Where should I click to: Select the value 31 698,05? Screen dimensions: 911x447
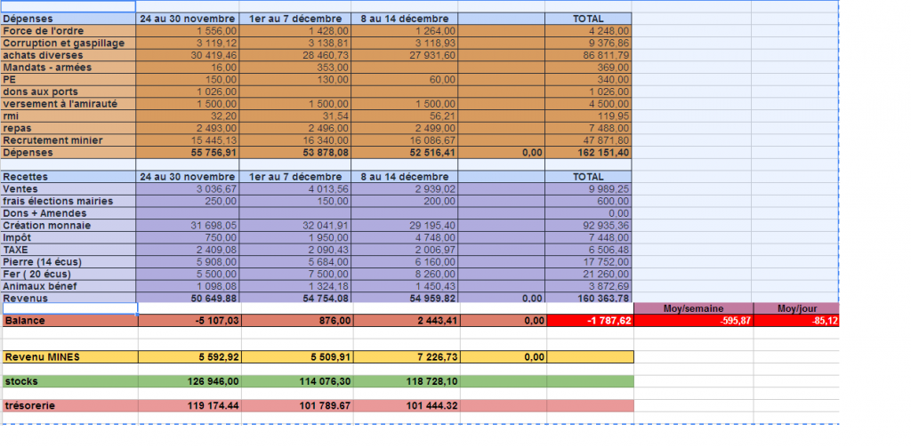pyautogui.click(x=187, y=225)
